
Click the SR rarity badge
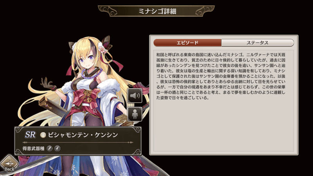(30, 135)
